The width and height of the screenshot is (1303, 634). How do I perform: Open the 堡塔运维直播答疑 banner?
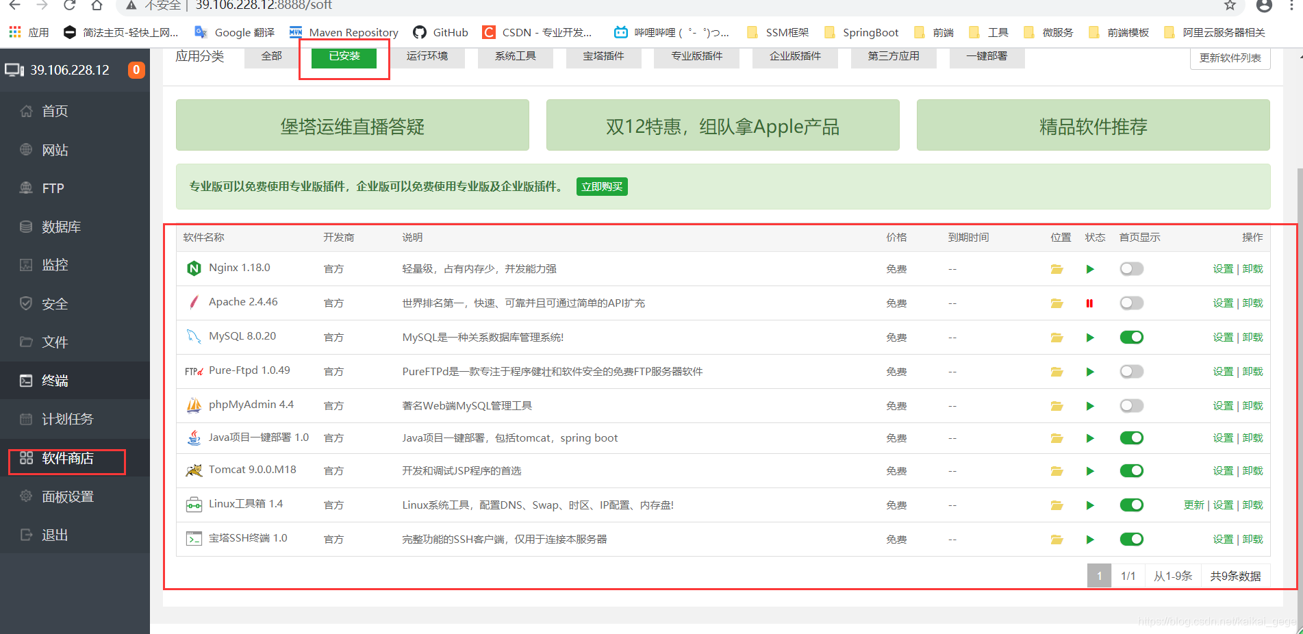pyautogui.click(x=353, y=125)
